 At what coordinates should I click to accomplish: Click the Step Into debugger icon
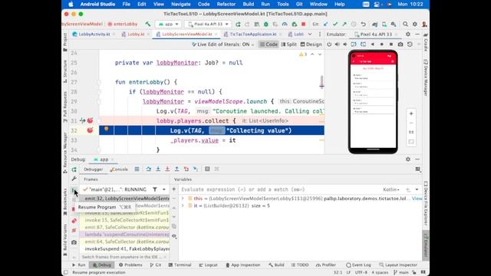(x=158, y=169)
